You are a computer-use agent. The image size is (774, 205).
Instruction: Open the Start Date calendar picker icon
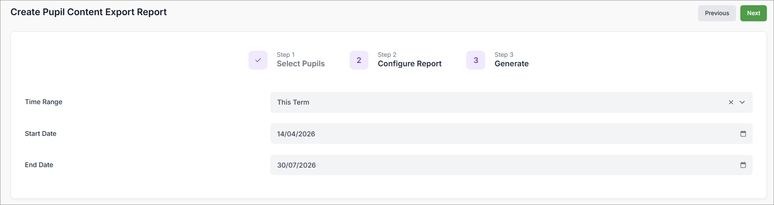743,134
